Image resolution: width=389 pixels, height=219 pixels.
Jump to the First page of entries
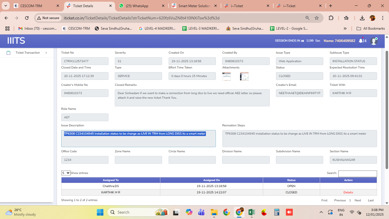[x=324, y=200]
